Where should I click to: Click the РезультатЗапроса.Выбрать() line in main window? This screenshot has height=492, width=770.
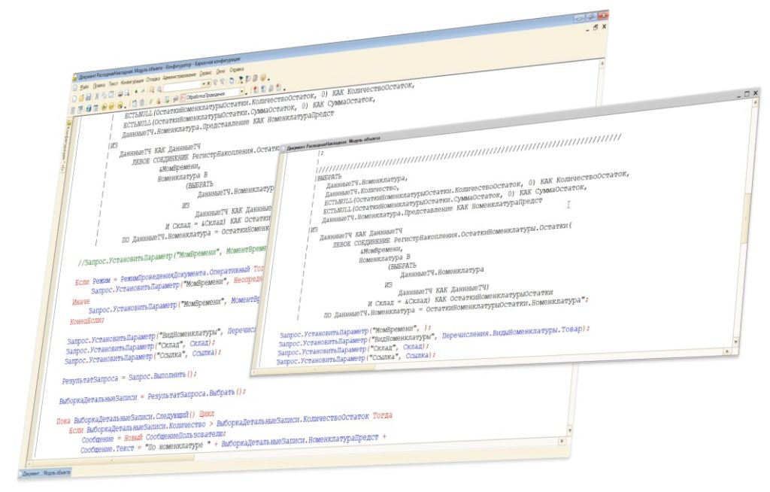coord(196,394)
